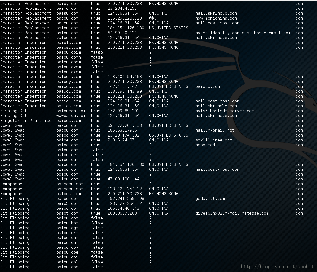Select the domain baidu.aom
The width and height of the screenshot is (317, 272).
[67, 218]
